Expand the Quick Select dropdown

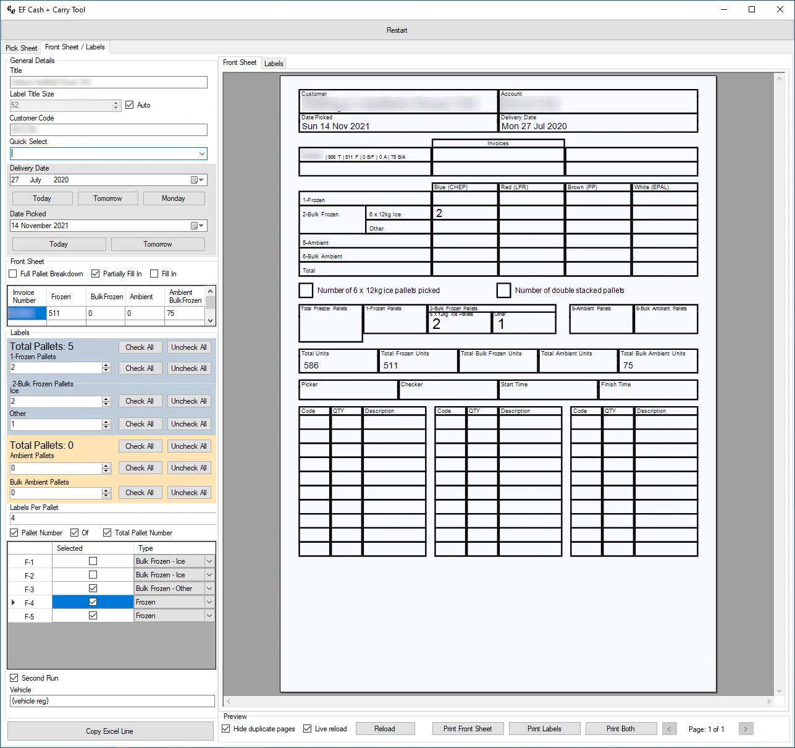click(201, 154)
